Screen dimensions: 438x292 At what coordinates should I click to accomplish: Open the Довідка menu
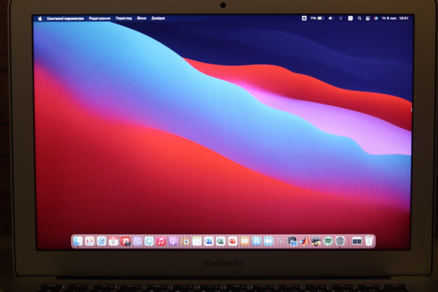pyautogui.click(x=158, y=18)
